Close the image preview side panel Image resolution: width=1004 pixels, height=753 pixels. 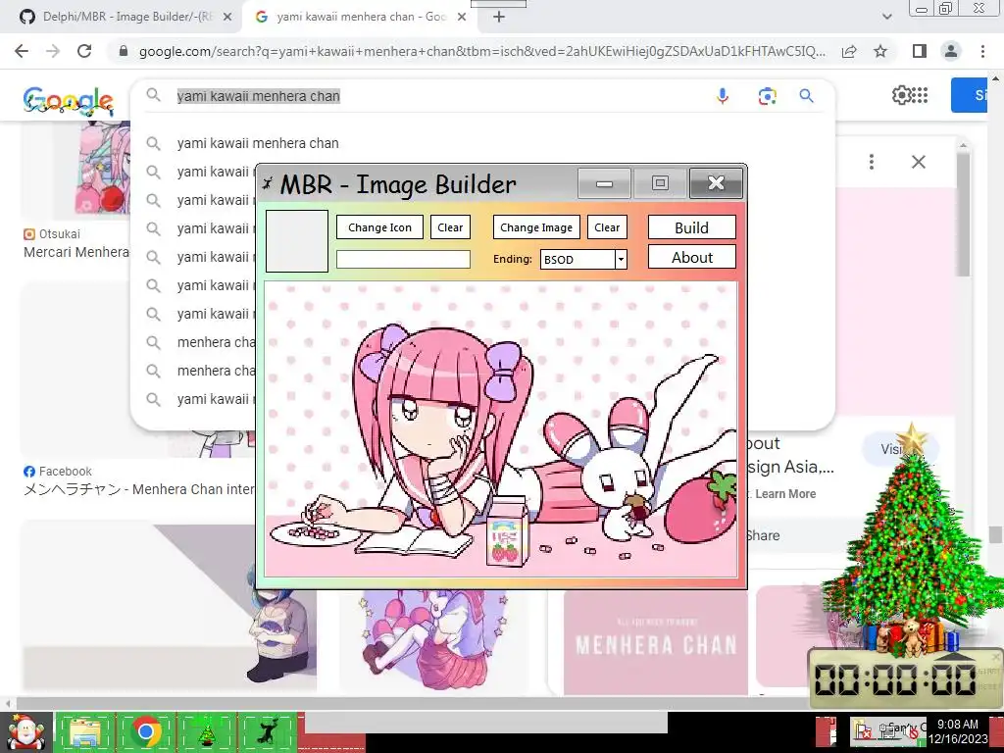(x=918, y=162)
